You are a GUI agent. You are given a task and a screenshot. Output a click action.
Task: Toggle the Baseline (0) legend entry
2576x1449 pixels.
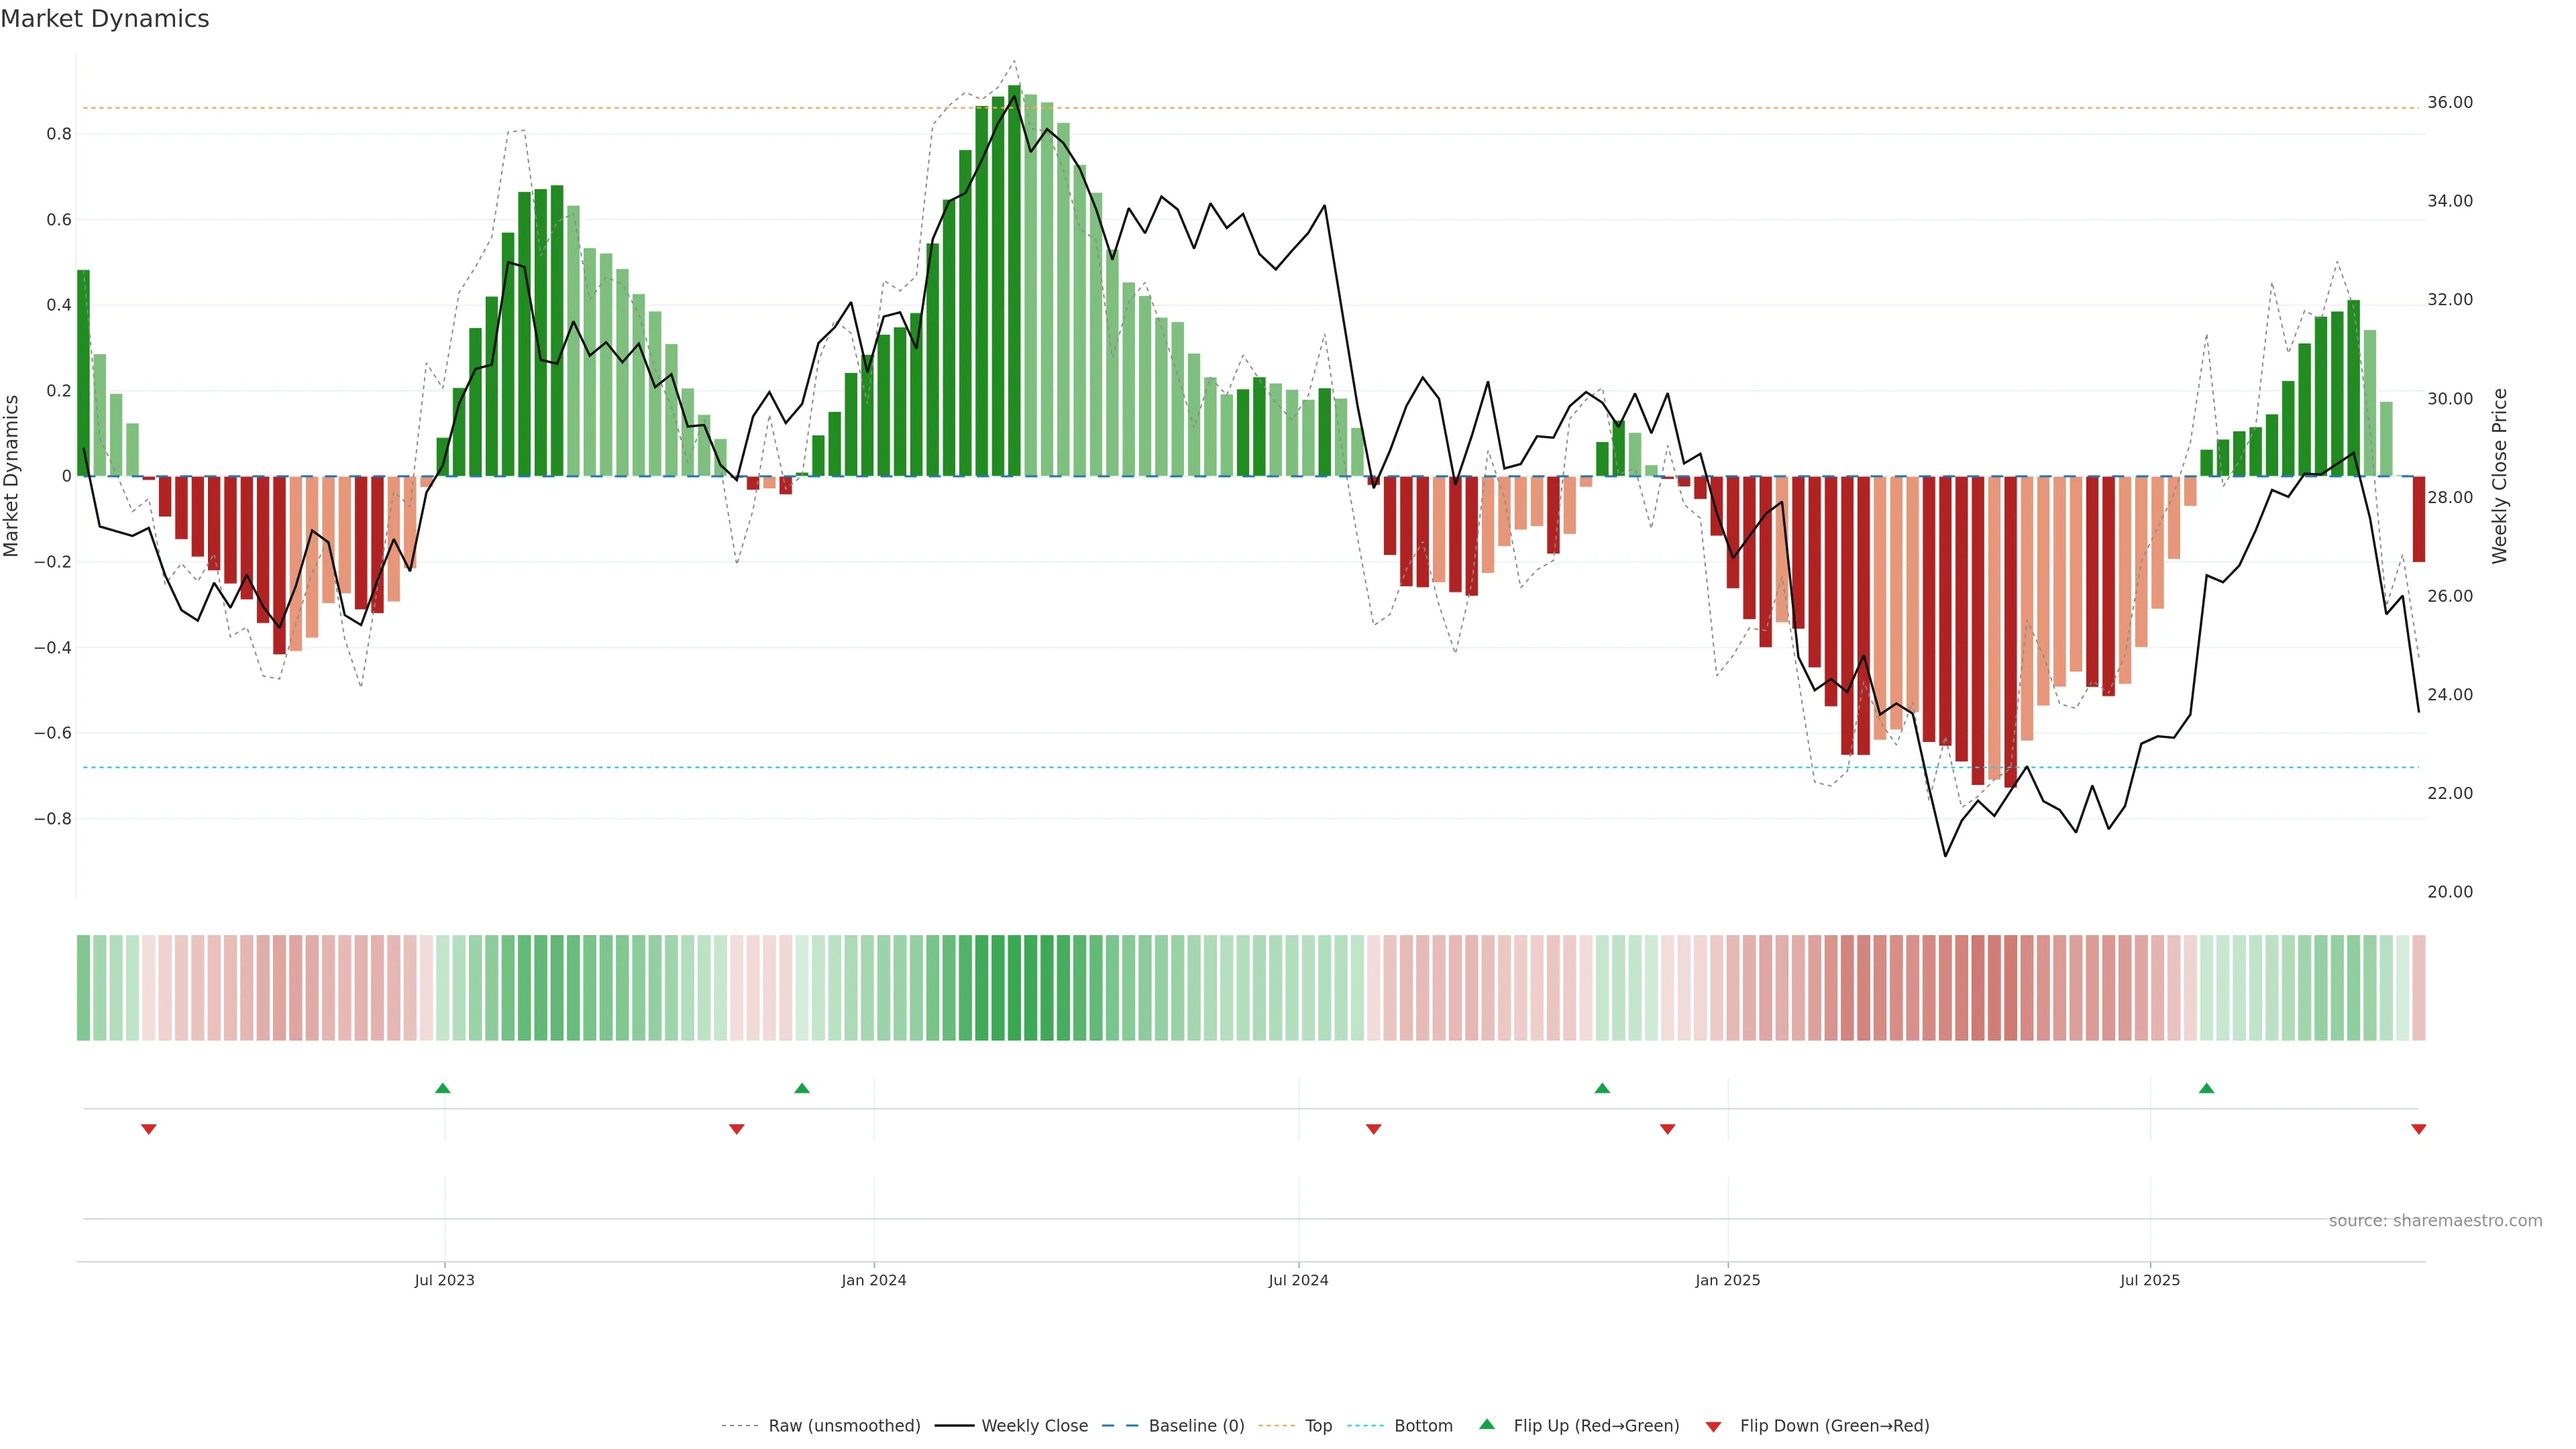[1196, 1426]
